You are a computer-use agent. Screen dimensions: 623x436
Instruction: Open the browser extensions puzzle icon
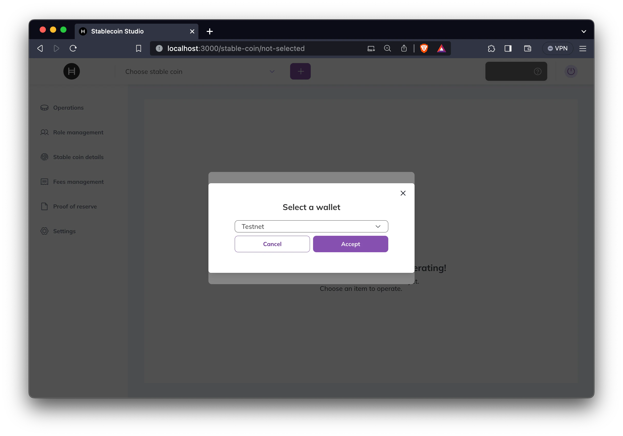click(491, 48)
